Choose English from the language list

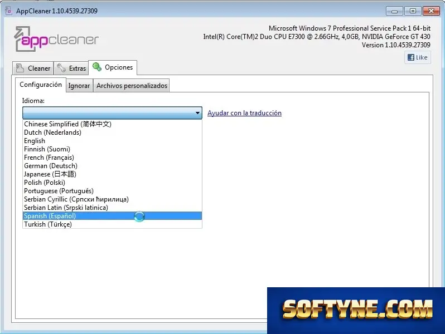click(x=112, y=141)
